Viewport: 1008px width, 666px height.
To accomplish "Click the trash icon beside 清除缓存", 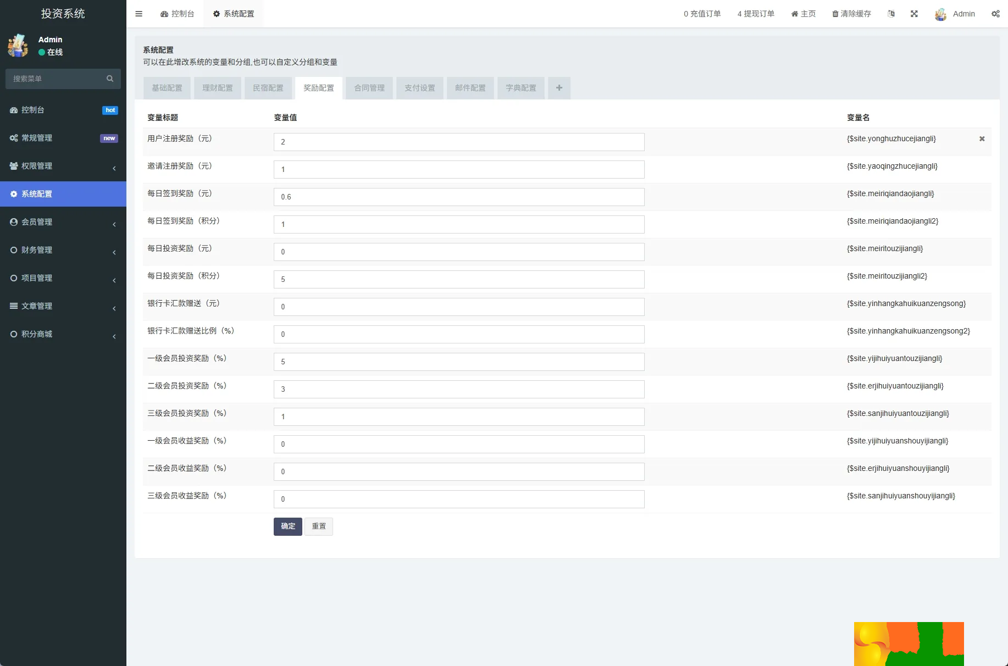I will pos(835,14).
